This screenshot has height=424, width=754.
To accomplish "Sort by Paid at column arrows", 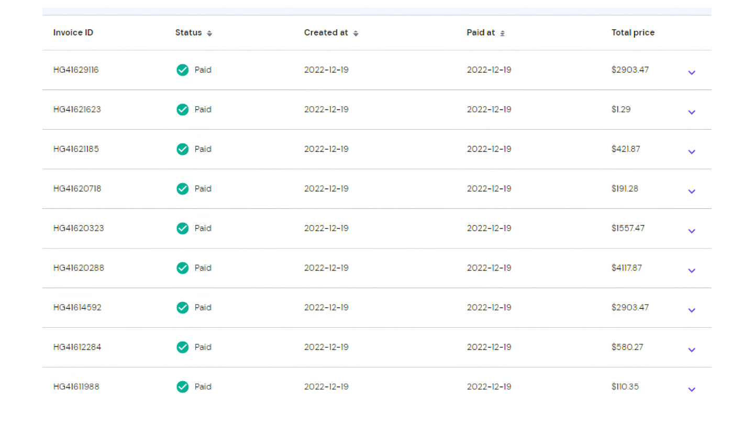I will pyautogui.click(x=502, y=33).
